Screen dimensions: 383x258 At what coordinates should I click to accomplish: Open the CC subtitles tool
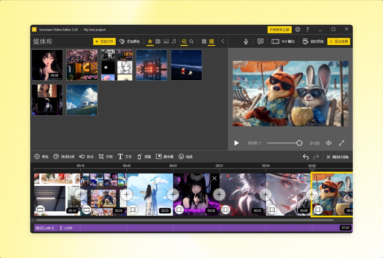click(260, 41)
